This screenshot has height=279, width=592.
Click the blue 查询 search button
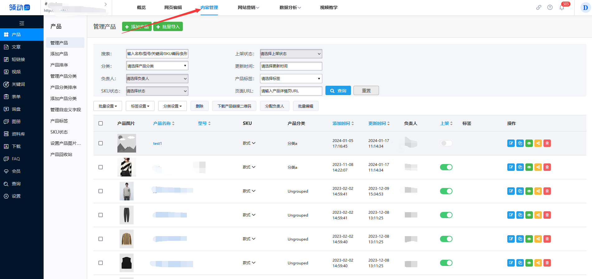[338, 91]
